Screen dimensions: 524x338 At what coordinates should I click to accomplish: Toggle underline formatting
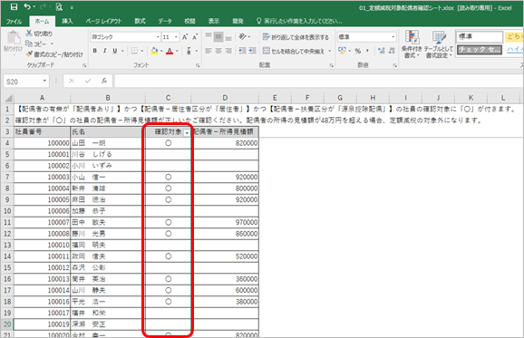[x=115, y=51]
